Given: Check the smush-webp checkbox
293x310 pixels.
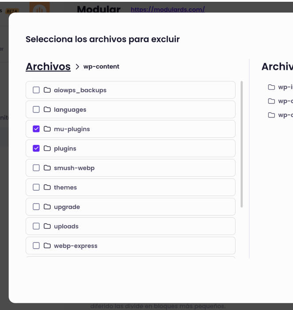Looking at the screenshot, I should 36,168.
